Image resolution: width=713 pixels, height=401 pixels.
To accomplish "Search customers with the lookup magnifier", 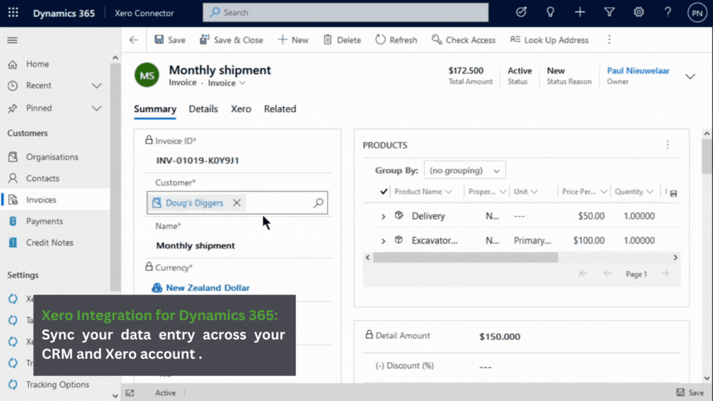I will [318, 203].
